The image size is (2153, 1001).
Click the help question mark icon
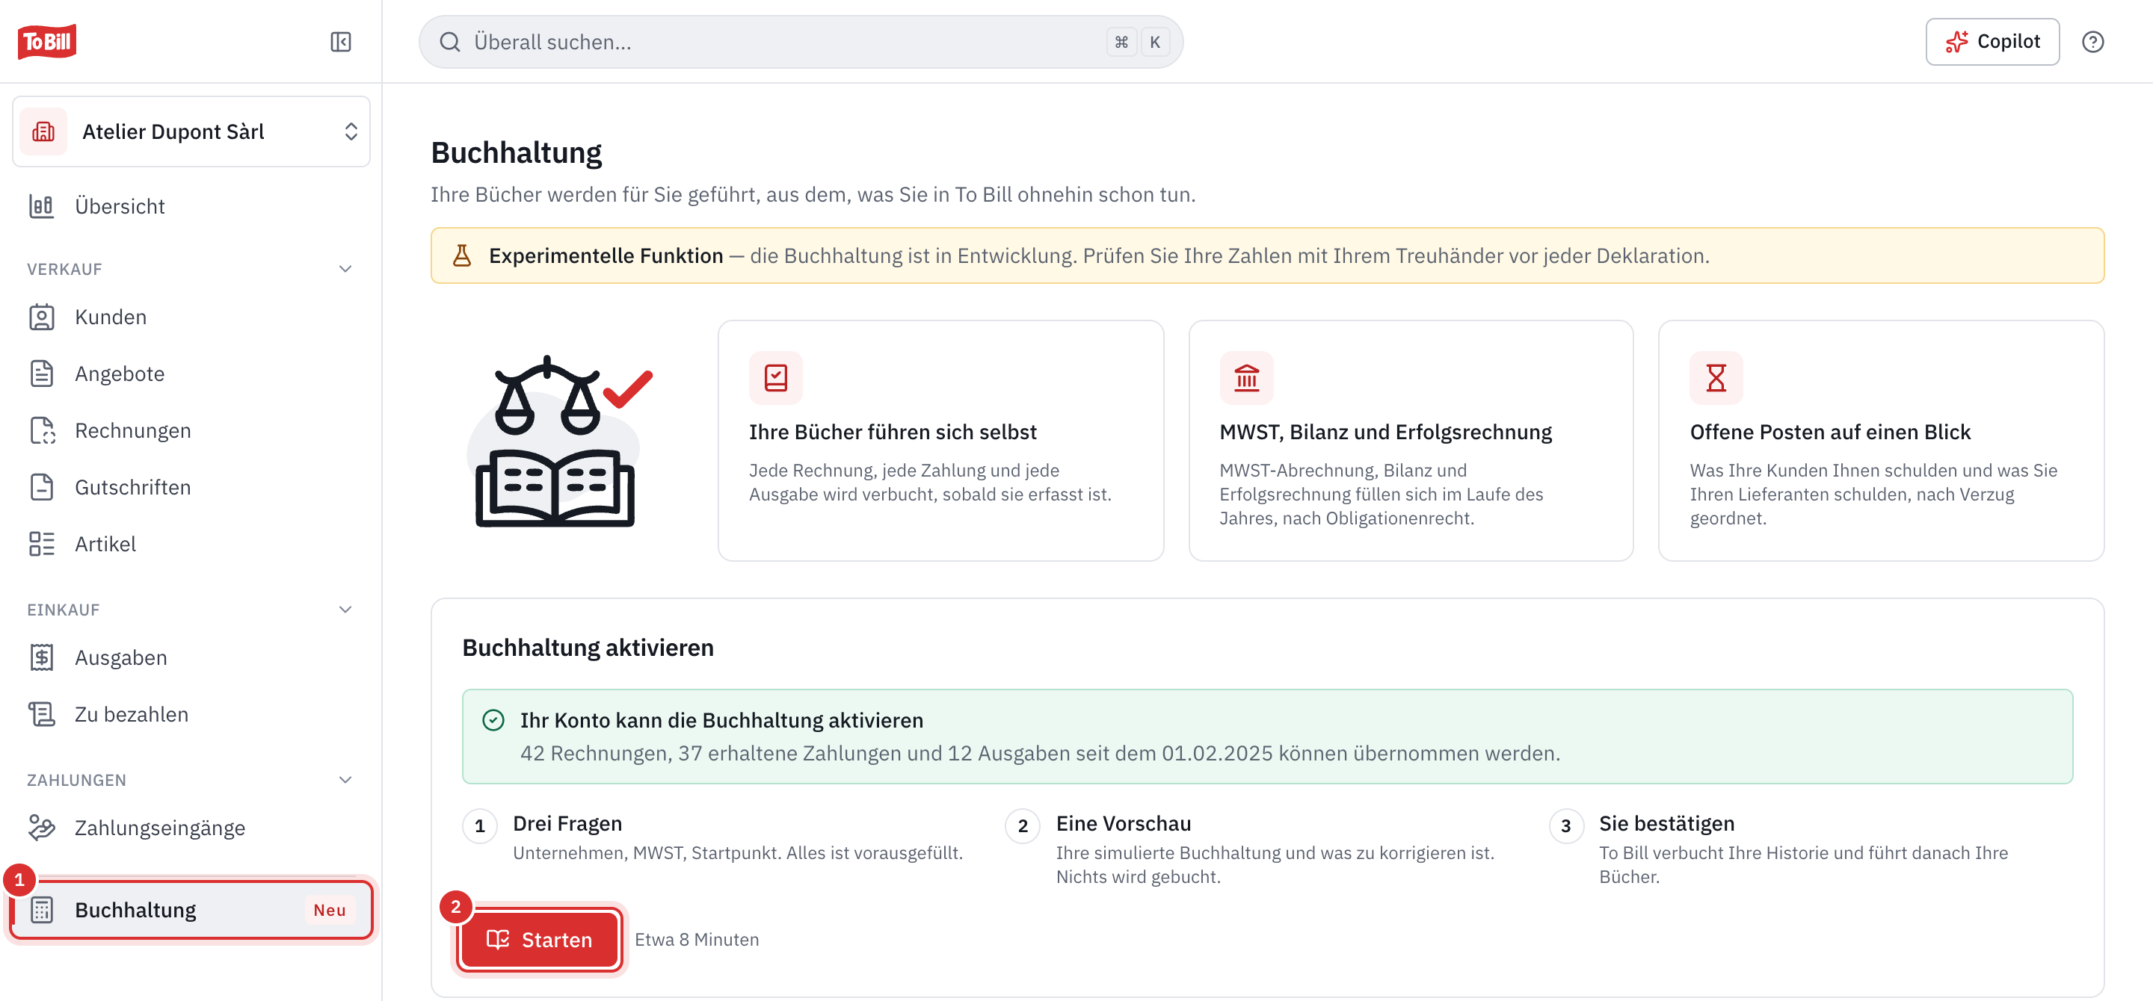2092,42
